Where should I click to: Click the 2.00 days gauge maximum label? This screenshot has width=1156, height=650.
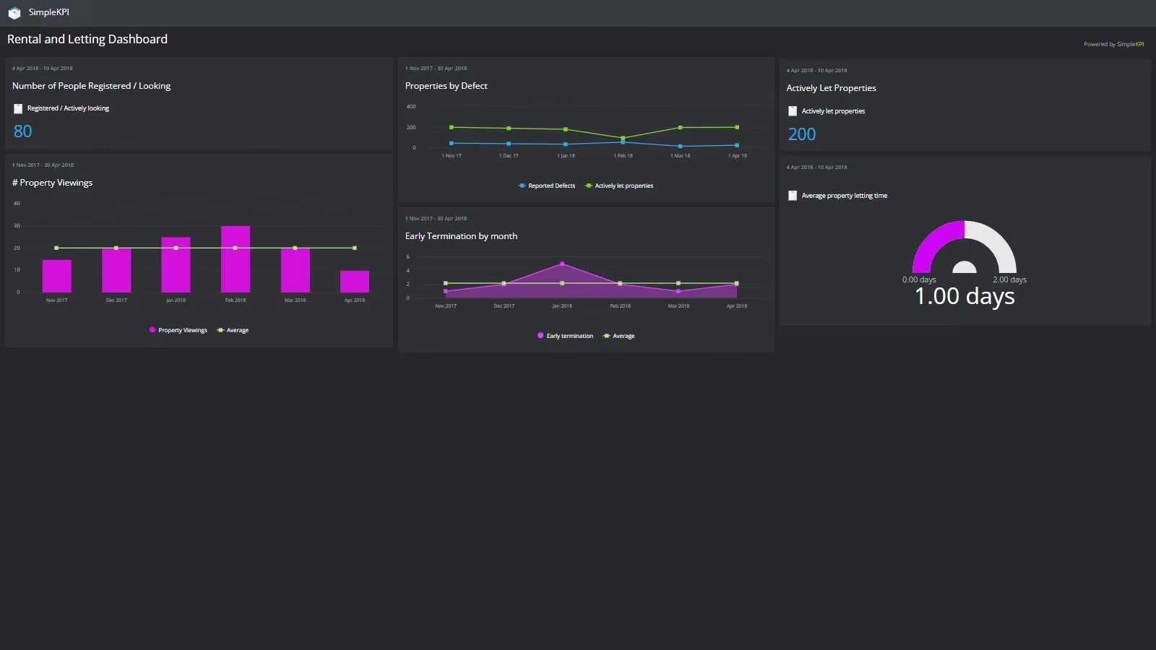[1009, 279]
